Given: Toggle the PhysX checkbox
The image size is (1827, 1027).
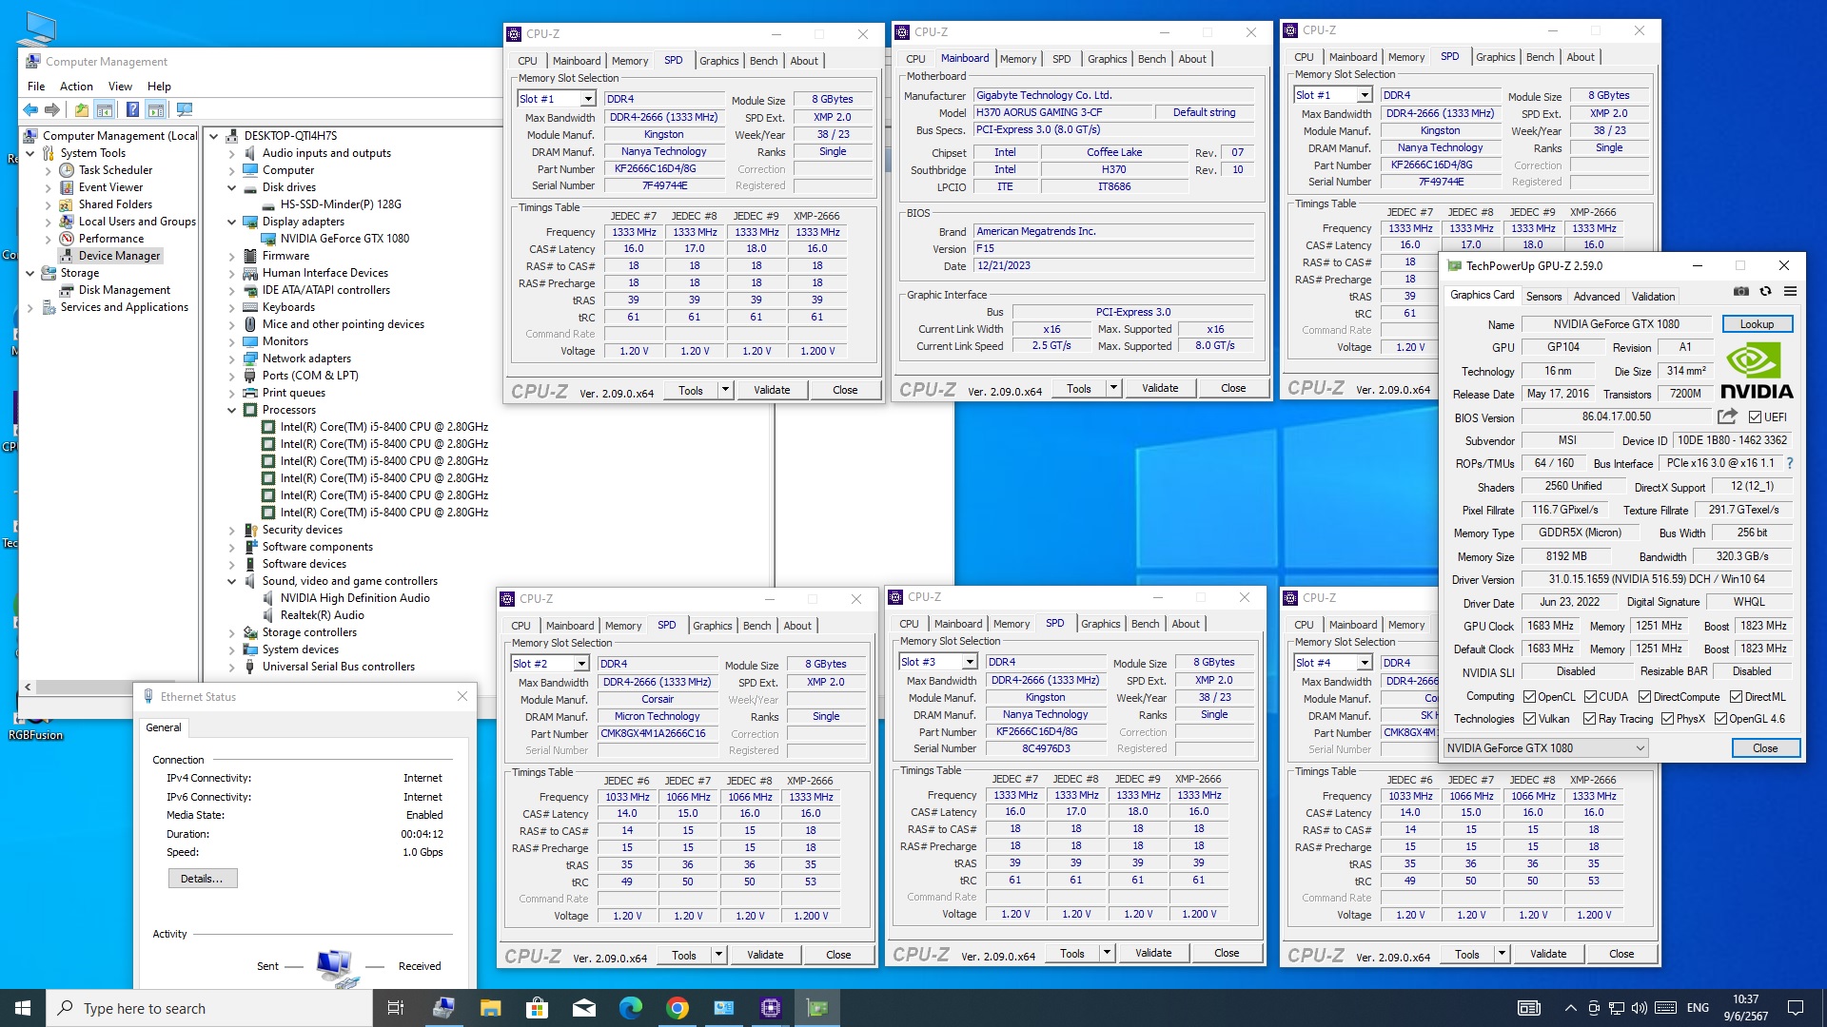Looking at the screenshot, I should [1667, 719].
